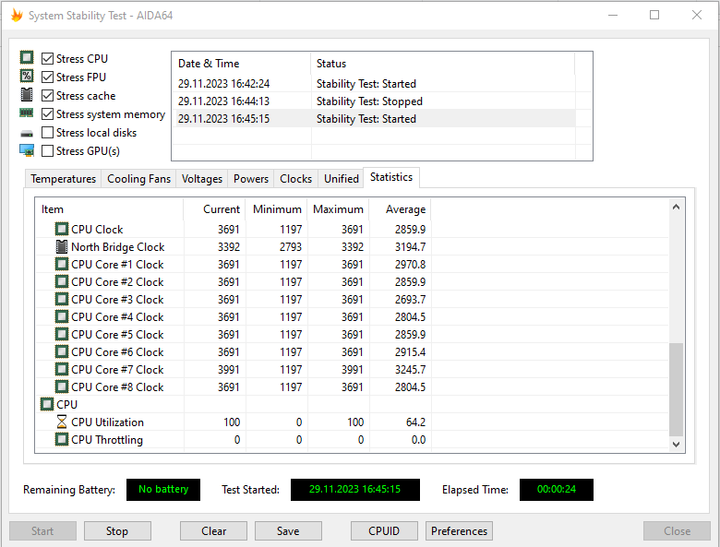Image resolution: width=720 pixels, height=547 pixels.
Task: Stop the stability test
Action: point(117,531)
